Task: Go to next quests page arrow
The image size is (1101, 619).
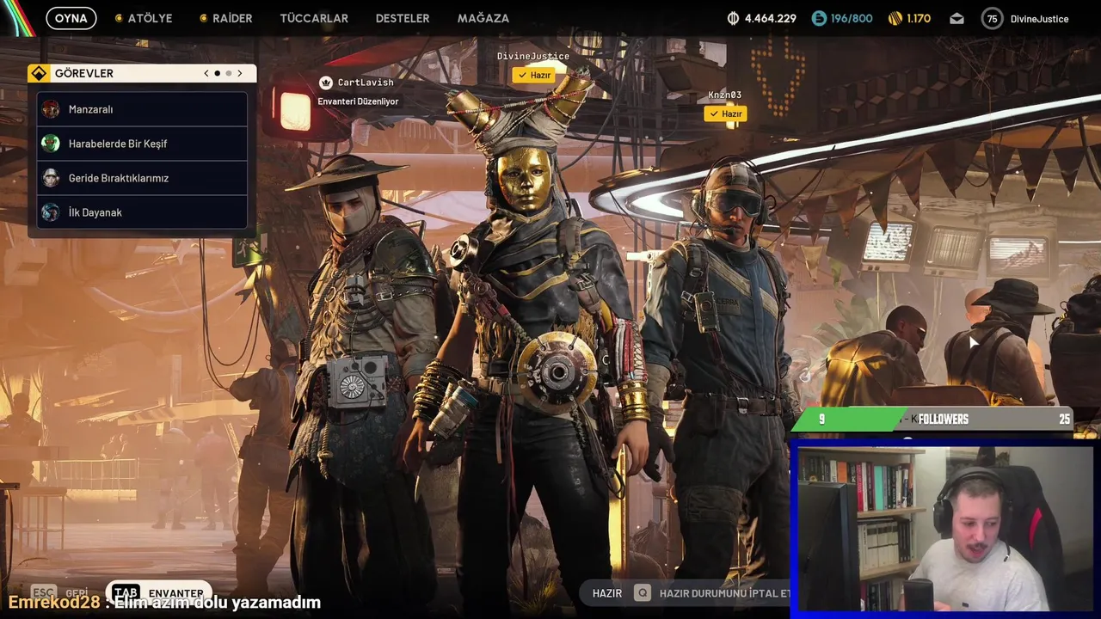Action: point(240,73)
